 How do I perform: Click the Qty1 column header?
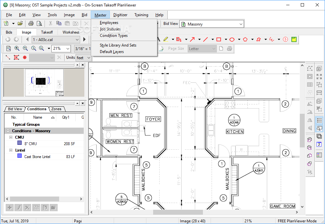(66, 117)
